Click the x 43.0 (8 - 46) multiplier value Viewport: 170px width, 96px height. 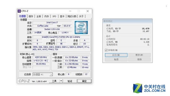click(x=41, y=61)
